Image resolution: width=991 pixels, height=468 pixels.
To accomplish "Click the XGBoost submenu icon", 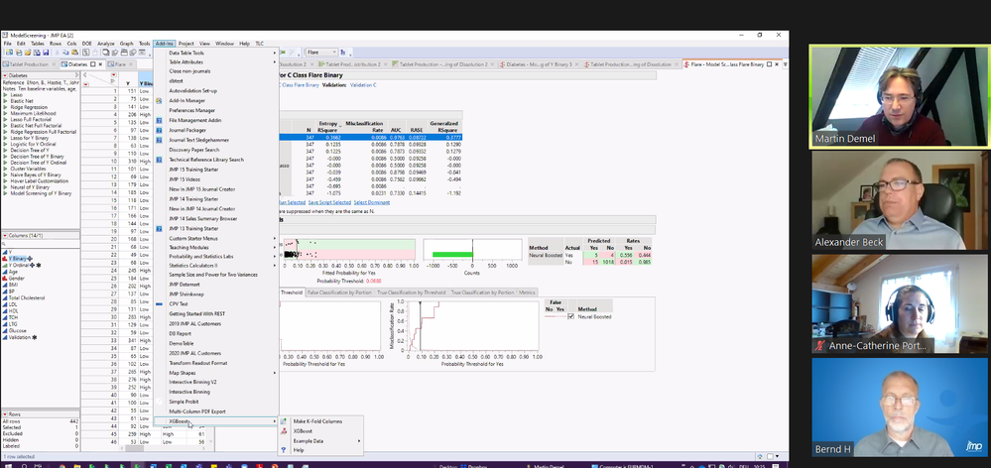I will [x=283, y=430].
